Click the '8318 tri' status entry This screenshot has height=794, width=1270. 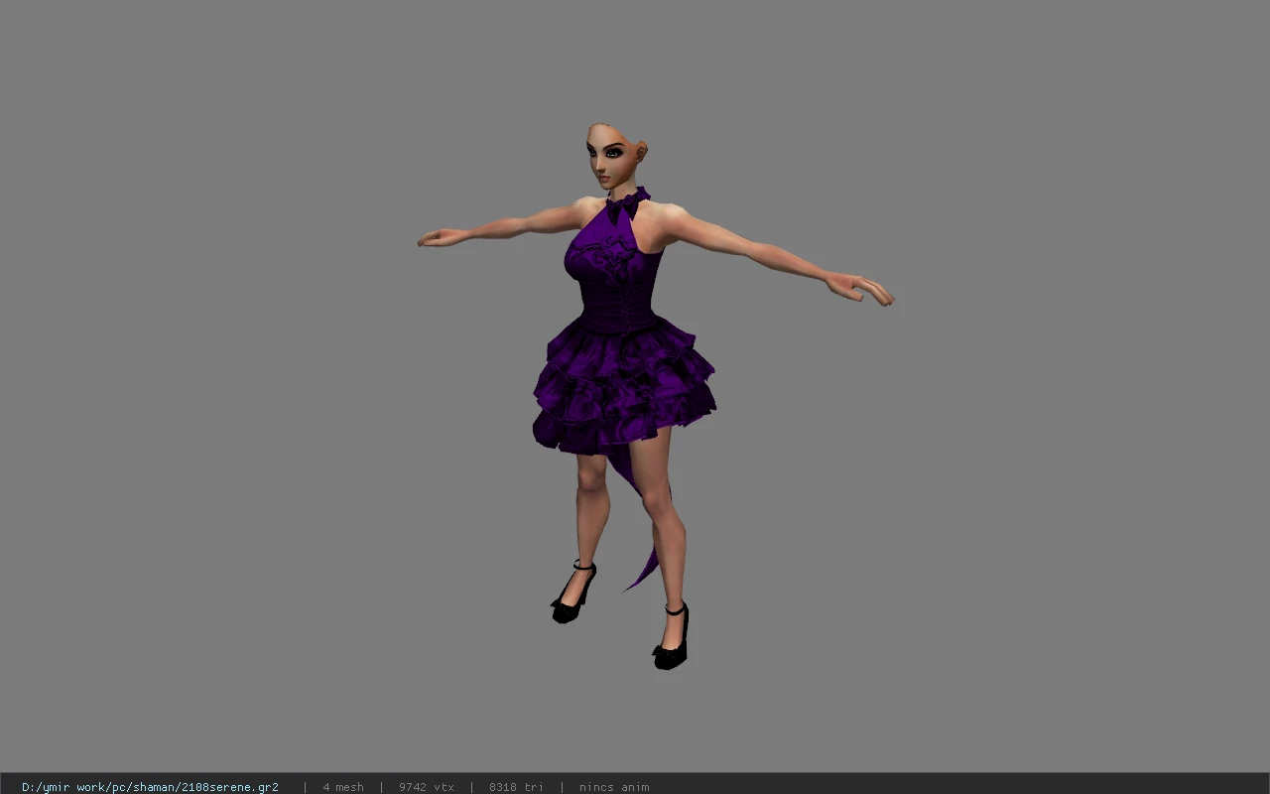pos(516,787)
